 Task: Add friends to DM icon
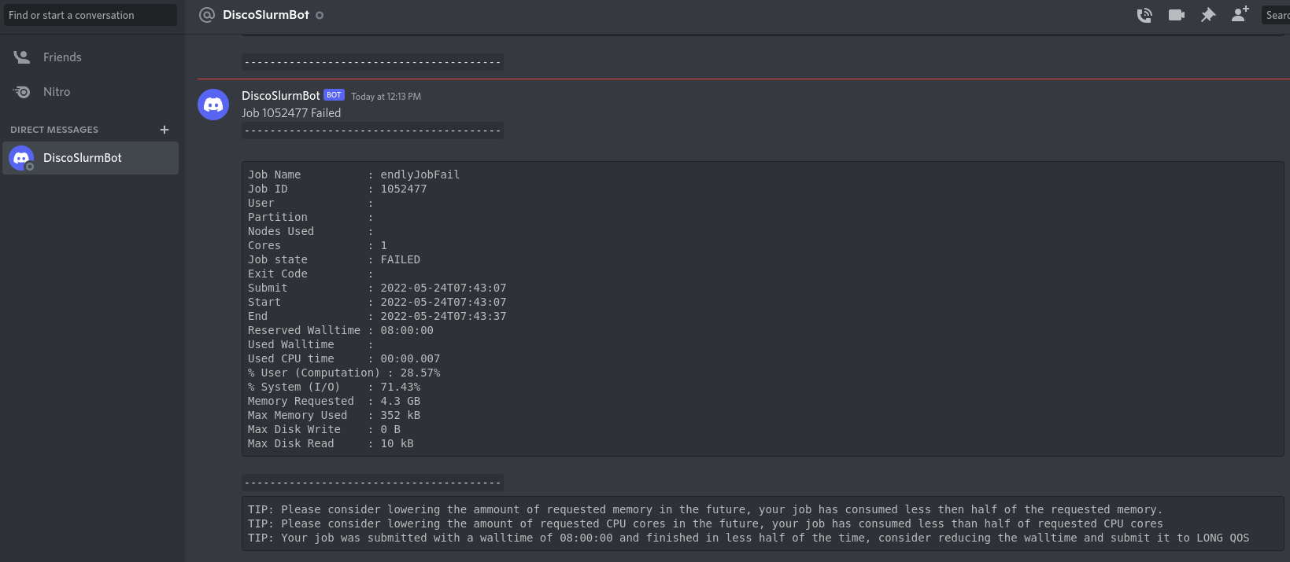tap(1240, 14)
